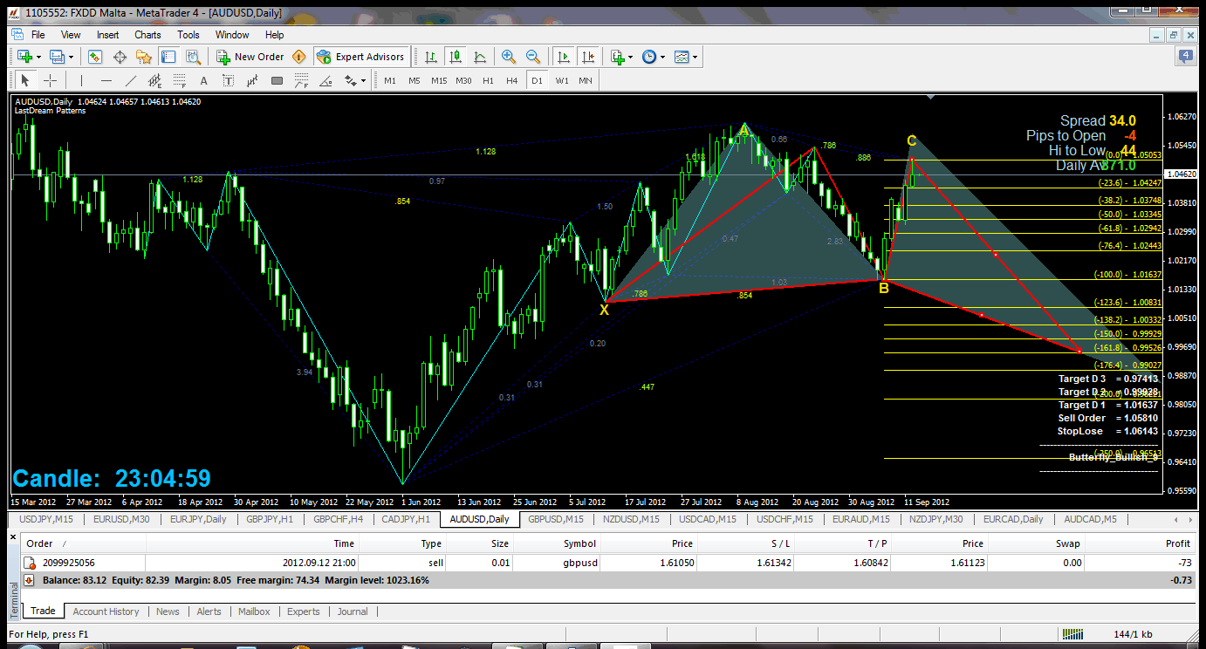
Task: Select the Andrews Pitchfork tool
Action: point(252,80)
